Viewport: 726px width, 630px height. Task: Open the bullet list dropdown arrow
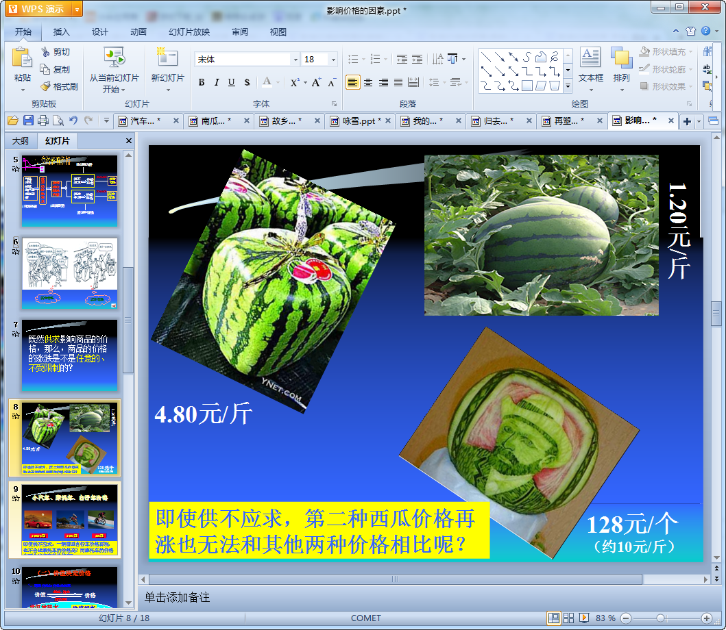[363, 59]
